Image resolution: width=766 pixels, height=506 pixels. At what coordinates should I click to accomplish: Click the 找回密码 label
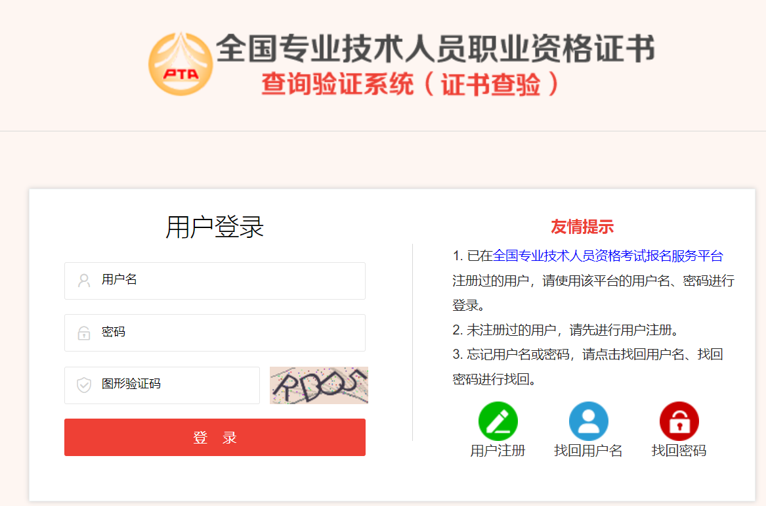[x=679, y=451]
